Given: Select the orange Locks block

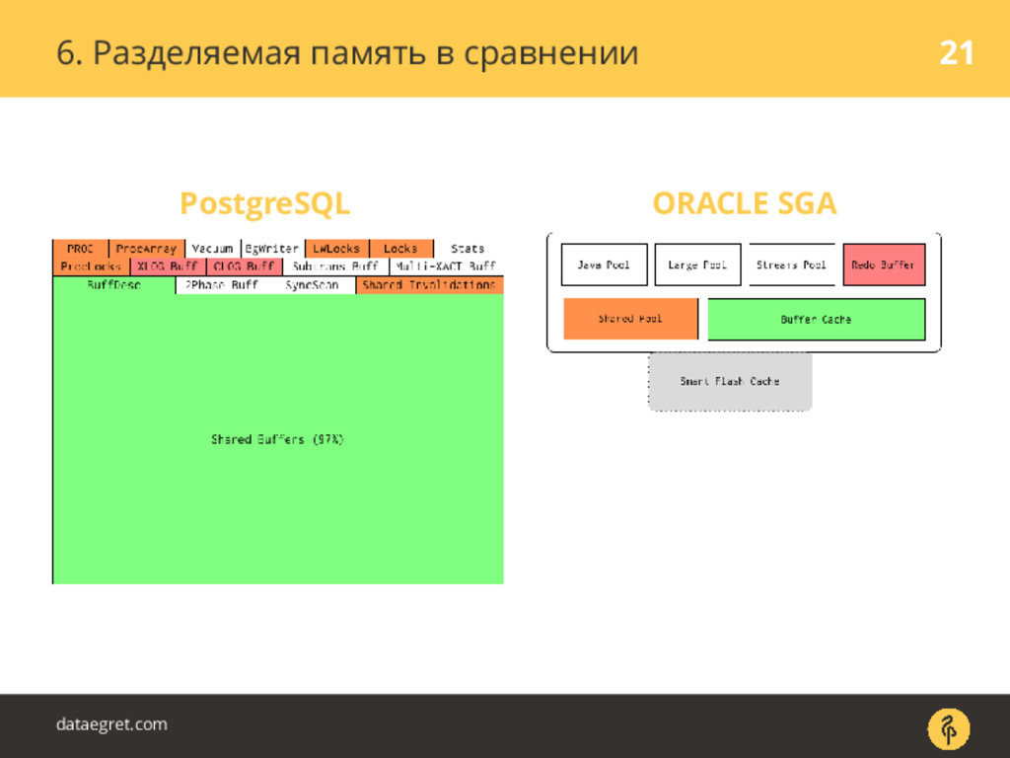Looking at the screenshot, I should tap(400, 248).
